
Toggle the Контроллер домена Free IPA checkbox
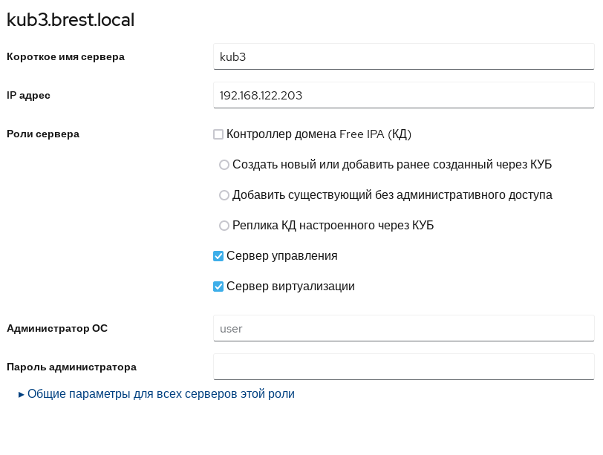(x=218, y=134)
